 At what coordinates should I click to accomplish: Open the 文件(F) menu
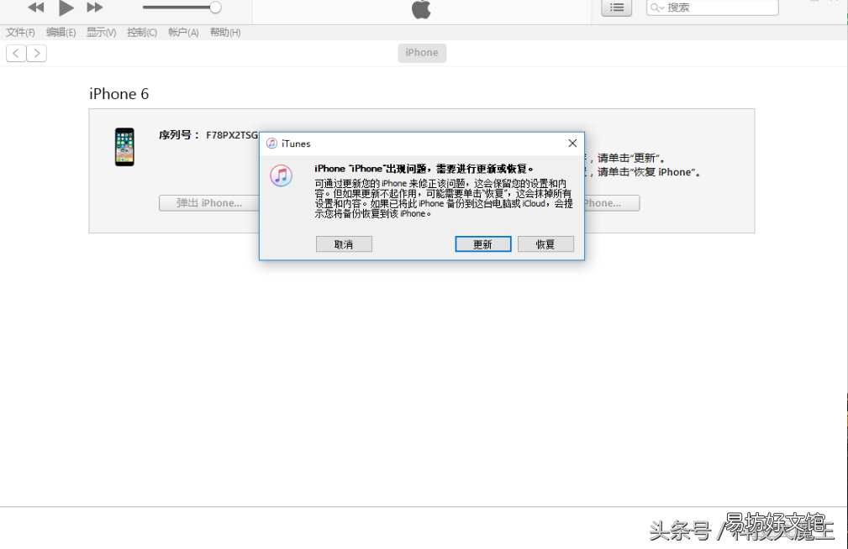point(20,33)
